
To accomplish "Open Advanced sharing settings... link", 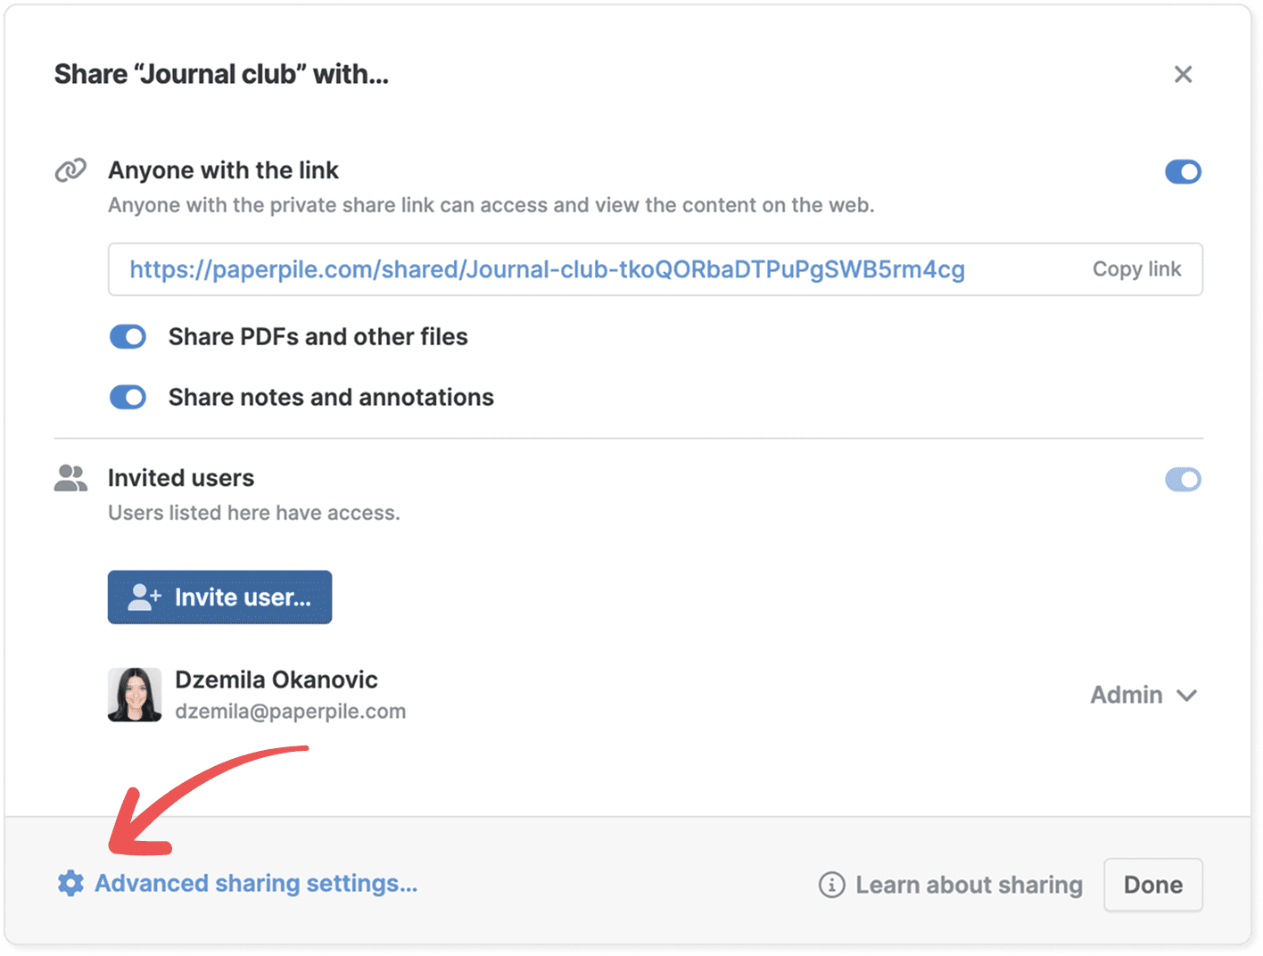I will pyautogui.click(x=256, y=883).
